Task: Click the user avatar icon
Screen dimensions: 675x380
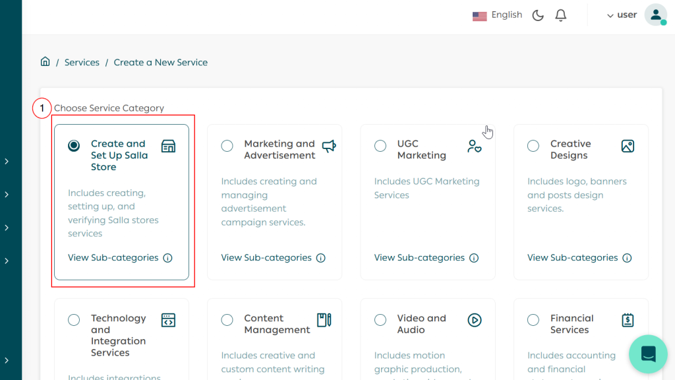Action: [655, 15]
